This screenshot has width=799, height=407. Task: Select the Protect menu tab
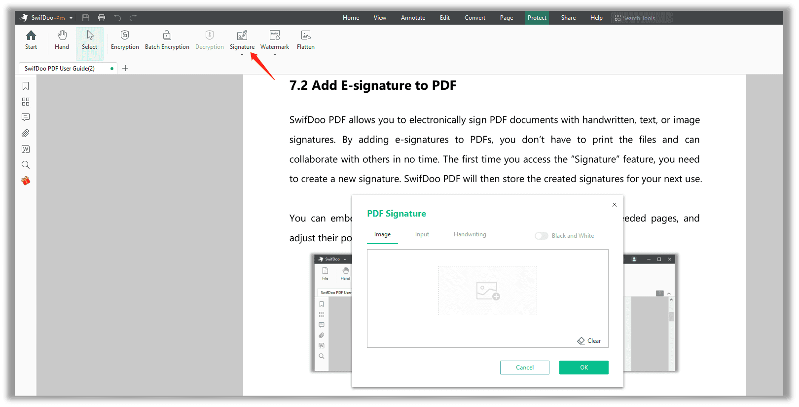point(537,18)
